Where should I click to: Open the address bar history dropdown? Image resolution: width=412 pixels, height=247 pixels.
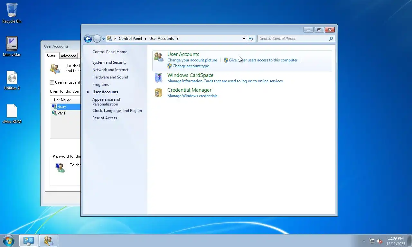(244, 39)
